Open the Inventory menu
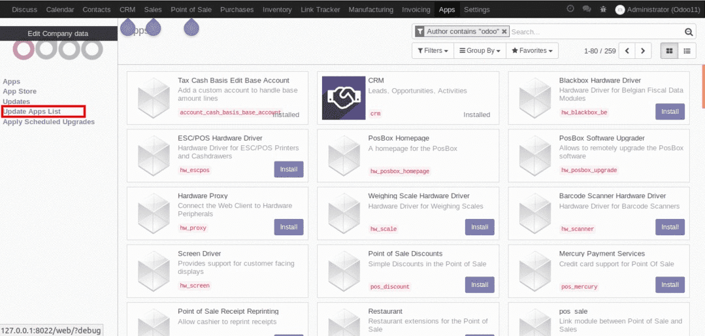 (278, 9)
